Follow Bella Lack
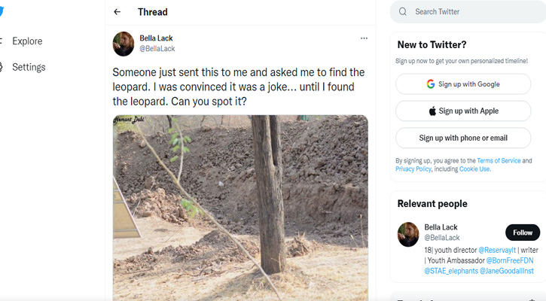 click(522, 233)
